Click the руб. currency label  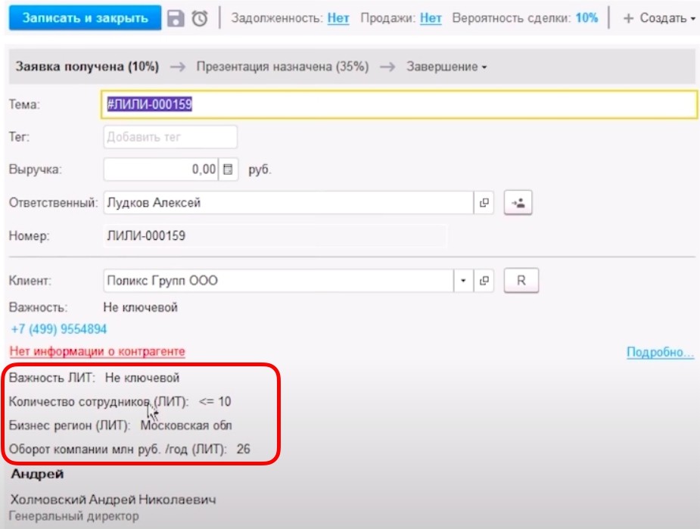260,170
